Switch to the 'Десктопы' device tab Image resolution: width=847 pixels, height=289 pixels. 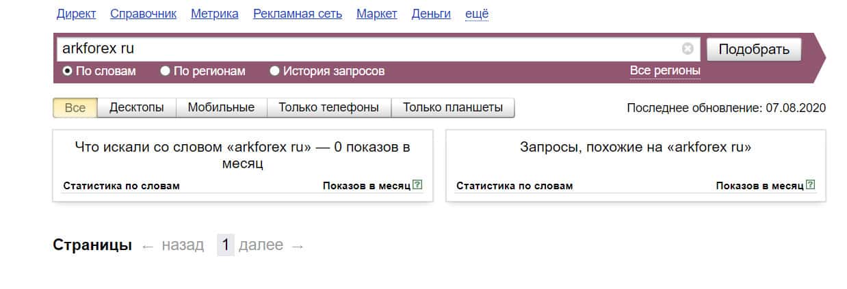pos(137,108)
